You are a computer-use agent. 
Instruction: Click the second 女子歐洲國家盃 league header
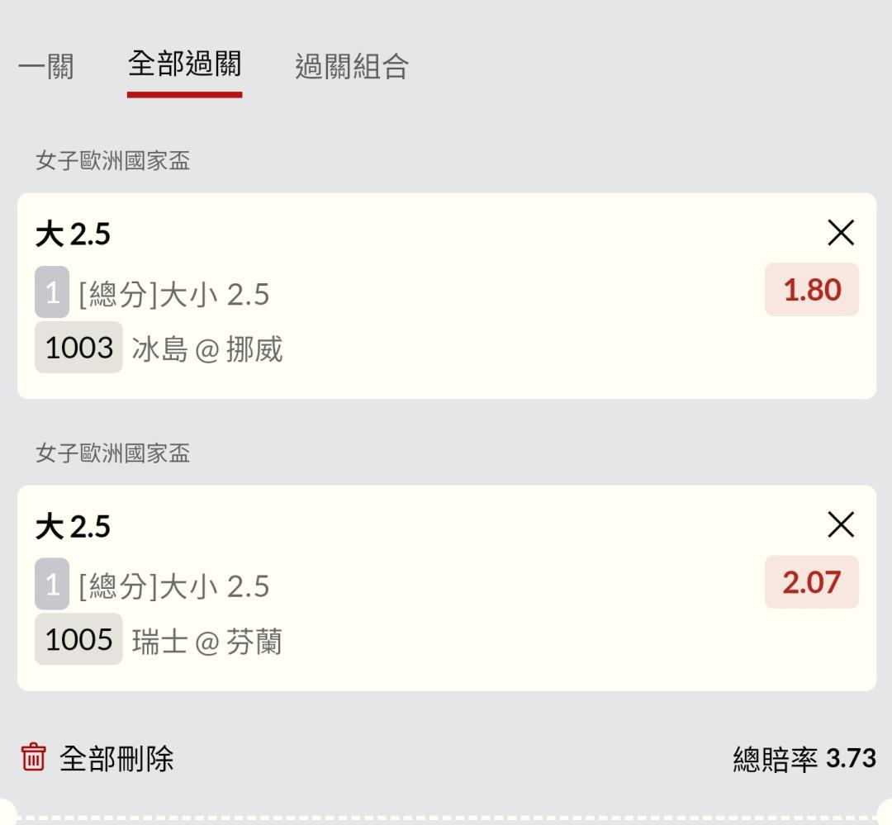112,453
